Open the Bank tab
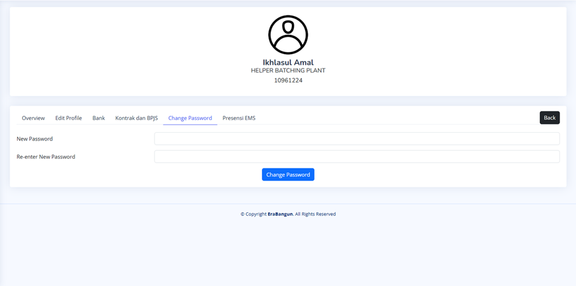Viewport: 576px width, 286px height. [x=99, y=118]
